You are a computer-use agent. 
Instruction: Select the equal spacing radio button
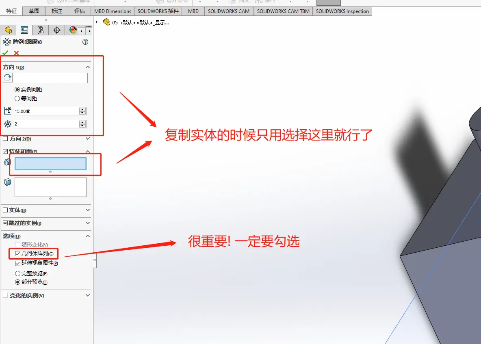pos(17,98)
